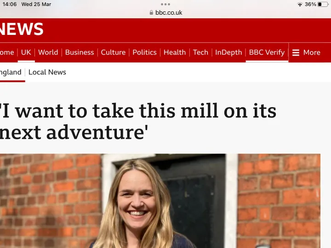Select the Culture section
This screenshot has width=331, height=248.
tap(113, 52)
